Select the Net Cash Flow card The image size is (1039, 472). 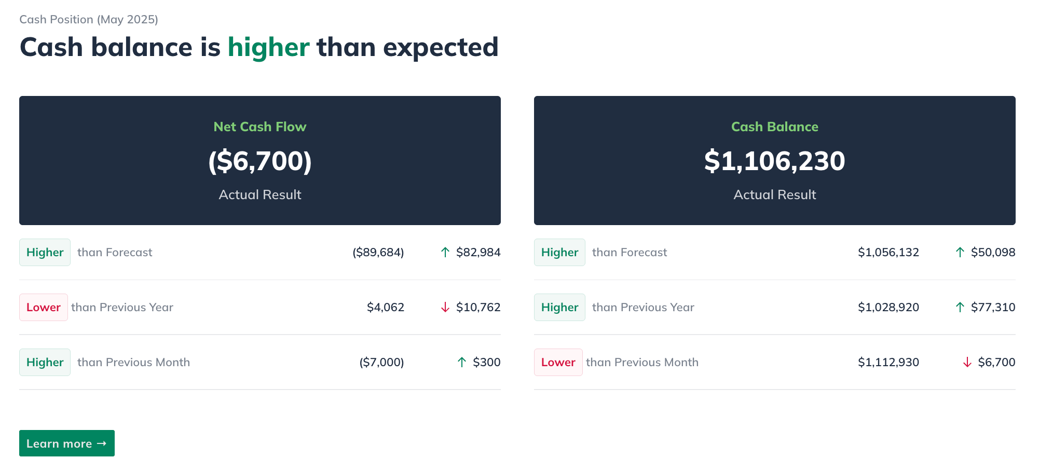(x=260, y=160)
